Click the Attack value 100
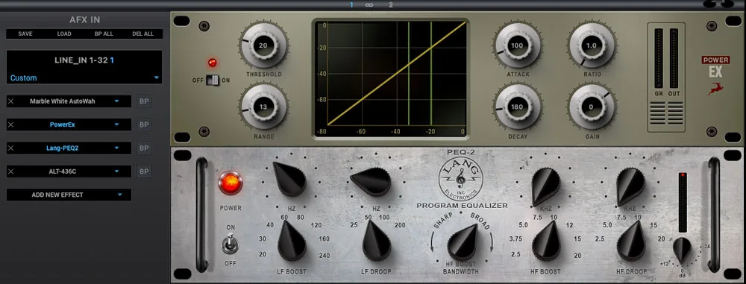The height and width of the screenshot is (284, 746). tap(517, 45)
